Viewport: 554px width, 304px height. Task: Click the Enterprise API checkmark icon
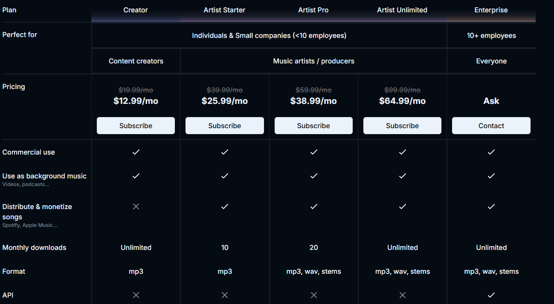(x=491, y=295)
